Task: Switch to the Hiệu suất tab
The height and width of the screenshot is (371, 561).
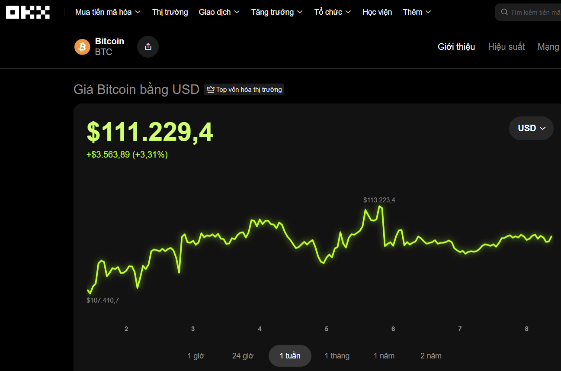Action: click(x=506, y=47)
